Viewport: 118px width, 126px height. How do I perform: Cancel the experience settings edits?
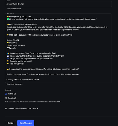click(10, 123)
